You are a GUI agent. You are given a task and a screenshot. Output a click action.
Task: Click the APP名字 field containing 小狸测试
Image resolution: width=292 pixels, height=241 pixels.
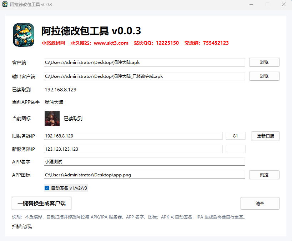pos(145,162)
